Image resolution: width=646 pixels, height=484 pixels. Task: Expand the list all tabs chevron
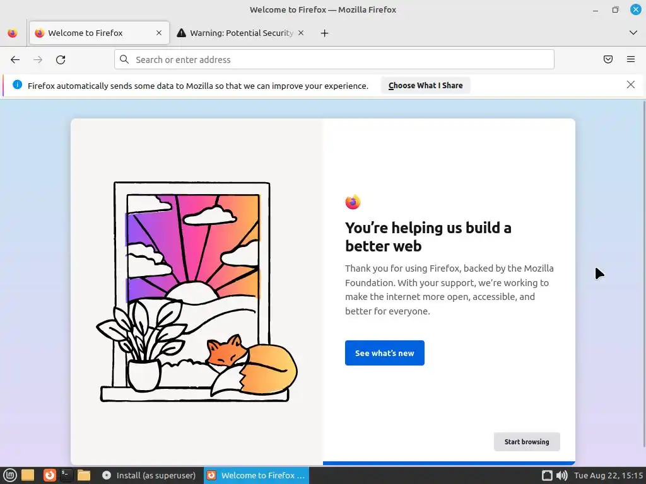[x=633, y=33]
